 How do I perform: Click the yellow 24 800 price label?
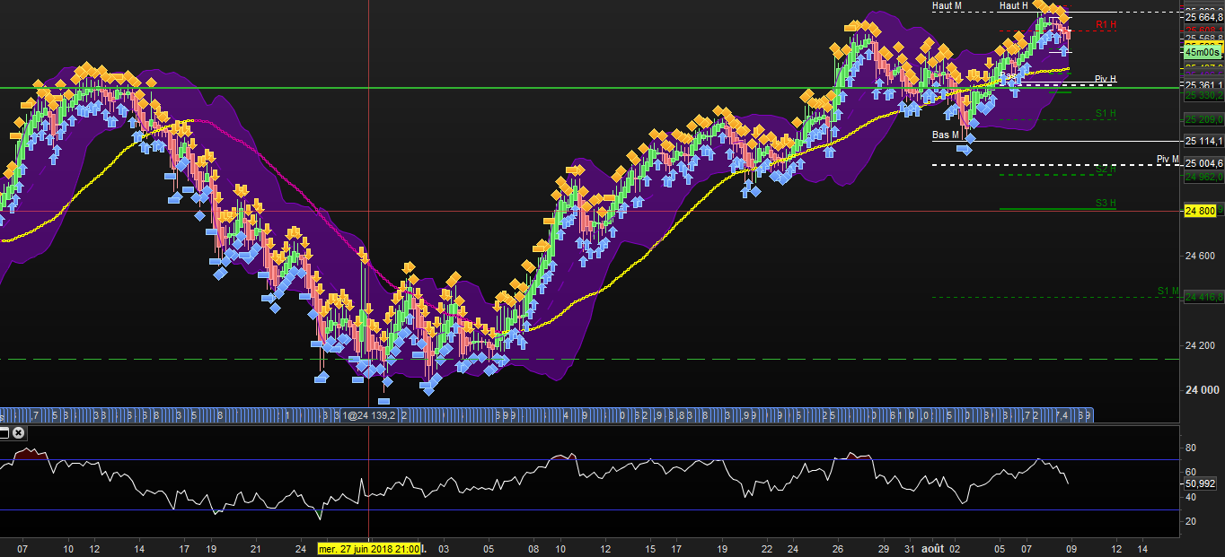[x=1200, y=211]
